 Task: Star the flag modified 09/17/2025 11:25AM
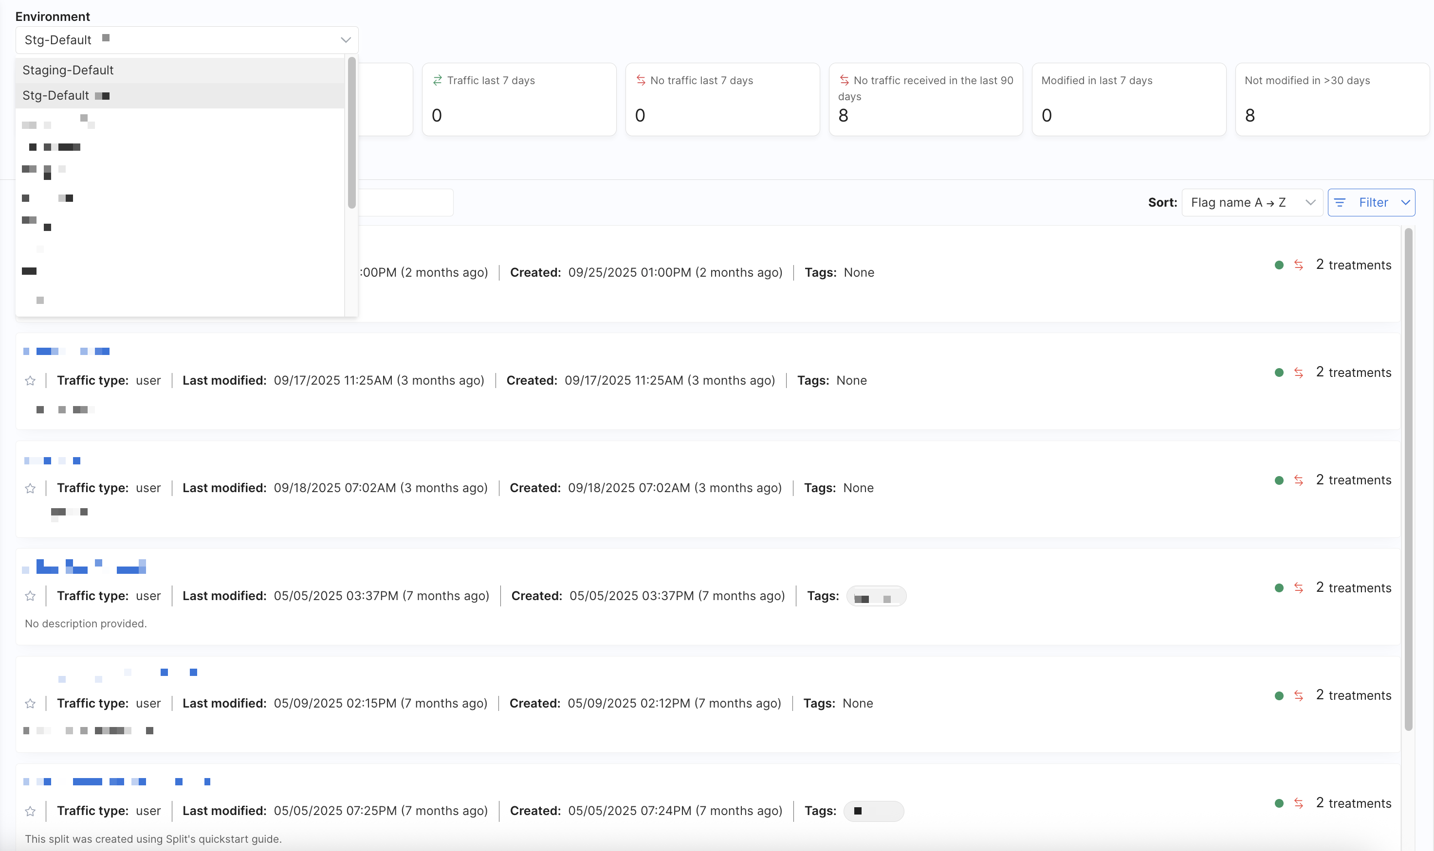coord(30,381)
